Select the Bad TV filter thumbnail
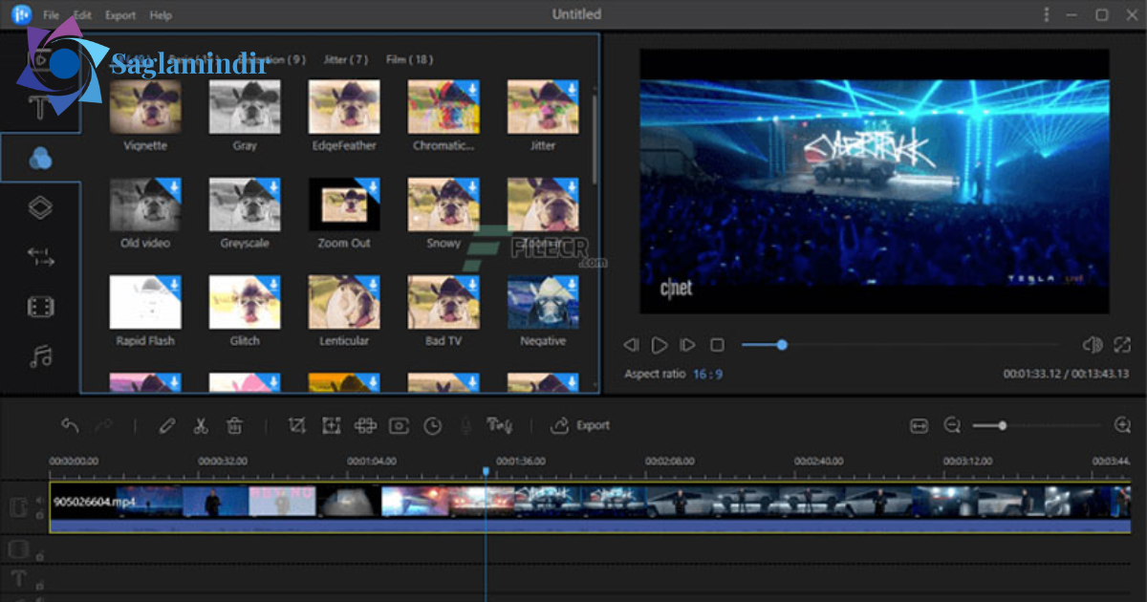This screenshot has width=1147, height=602. (x=444, y=301)
